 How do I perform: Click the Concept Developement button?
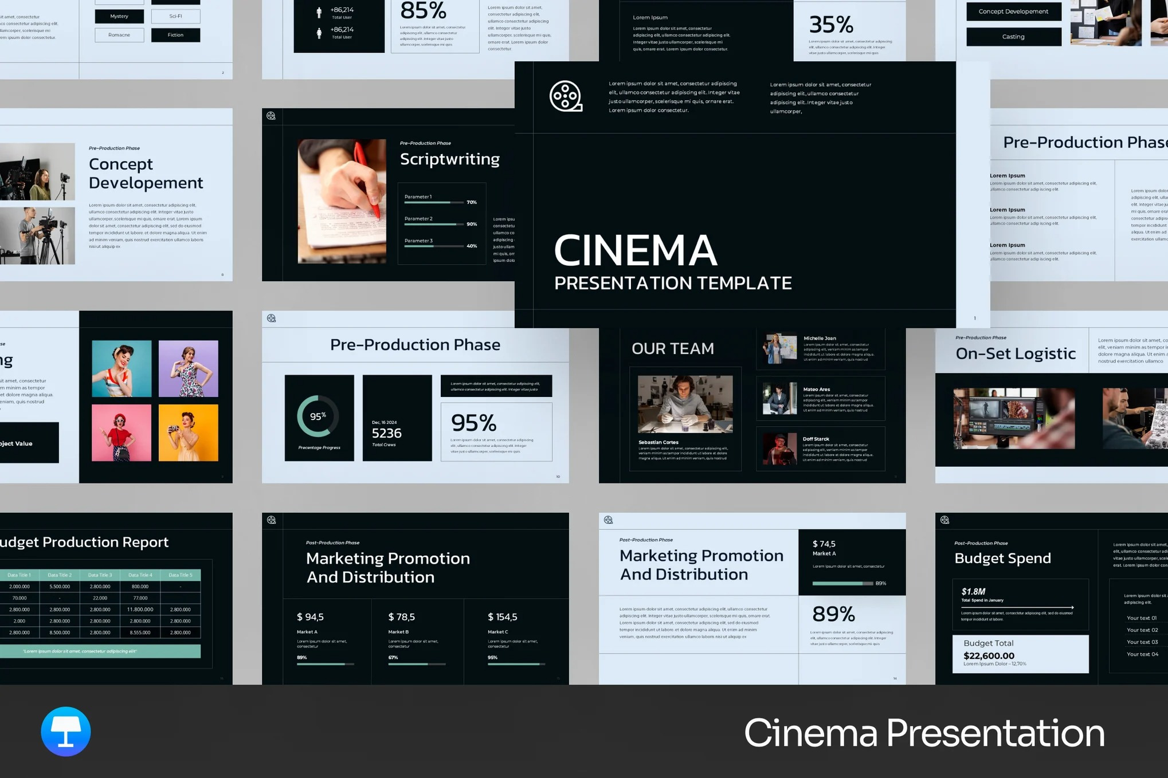[x=1013, y=11]
